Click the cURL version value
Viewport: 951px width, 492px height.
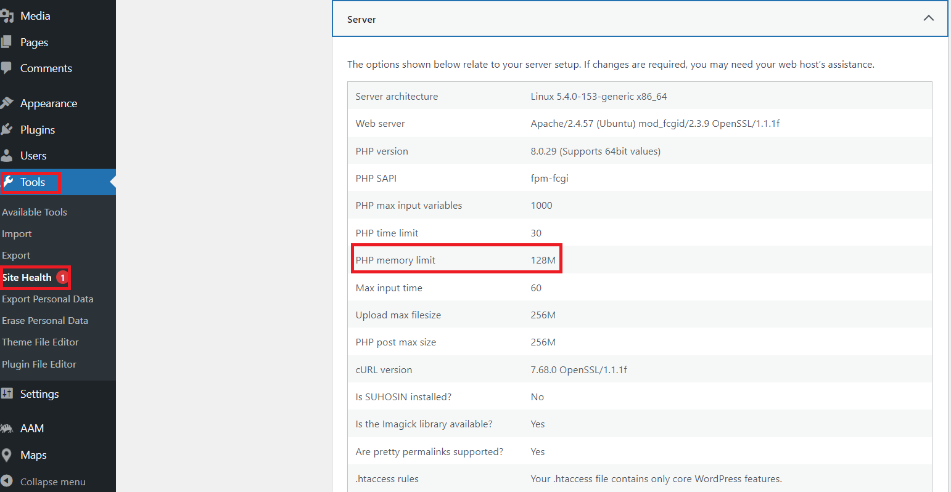pos(579,369)
